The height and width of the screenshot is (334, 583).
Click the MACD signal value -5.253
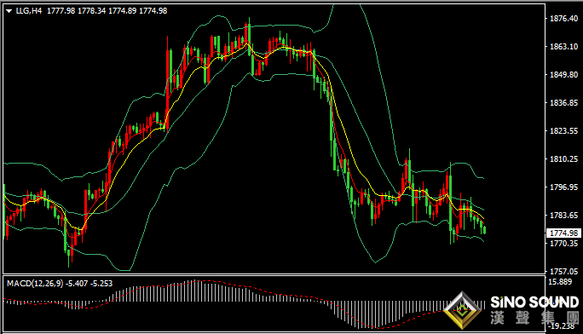[x=101, y=284]
